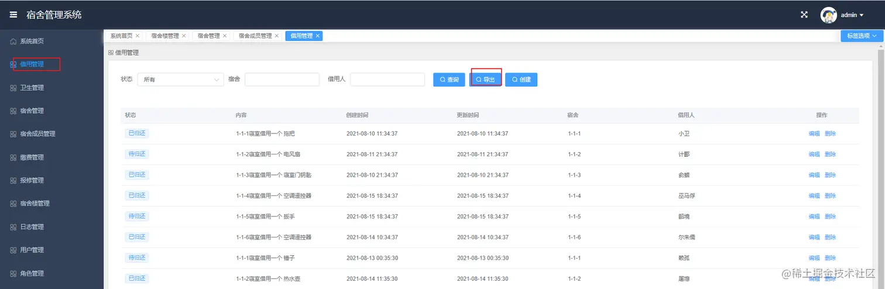Click the icon beside 宿舍楼管理 in sidebar
The width and height of the screenshot is (885, 289).
[x=13, y=204]
